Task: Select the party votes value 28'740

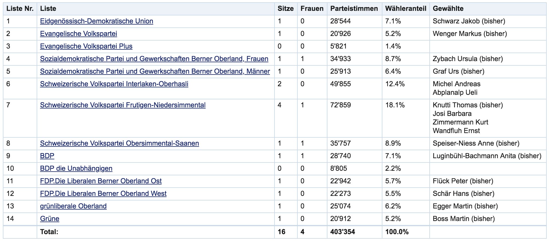Action: click(x=341, y=156)
